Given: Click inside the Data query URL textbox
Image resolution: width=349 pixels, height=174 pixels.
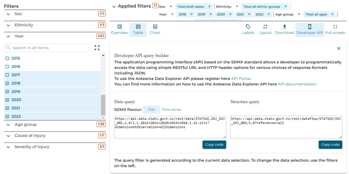Looking at the screenshot, I should tap(170, 127).
